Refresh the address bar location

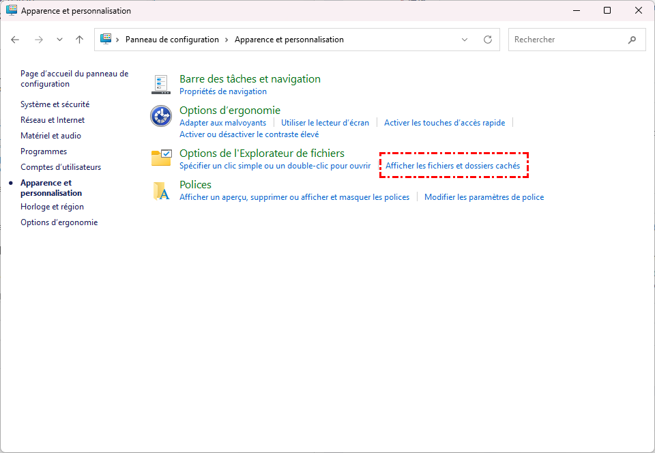[488, 40]
